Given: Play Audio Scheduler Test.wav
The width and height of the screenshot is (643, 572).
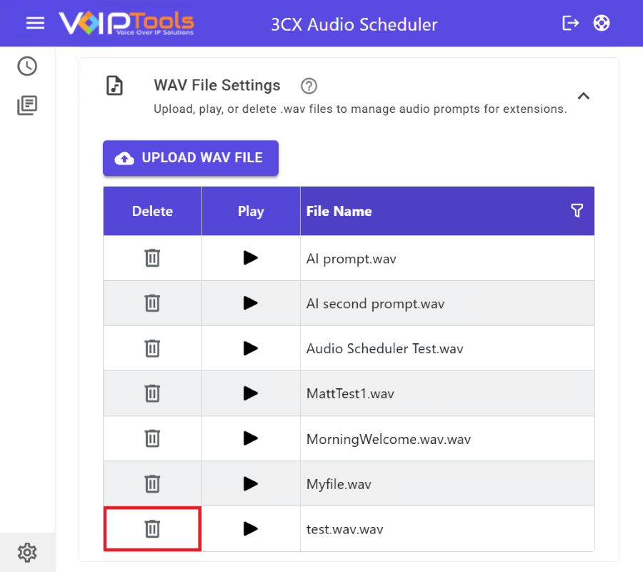Looking at the screenshot, I should click(x=250, y=348).
